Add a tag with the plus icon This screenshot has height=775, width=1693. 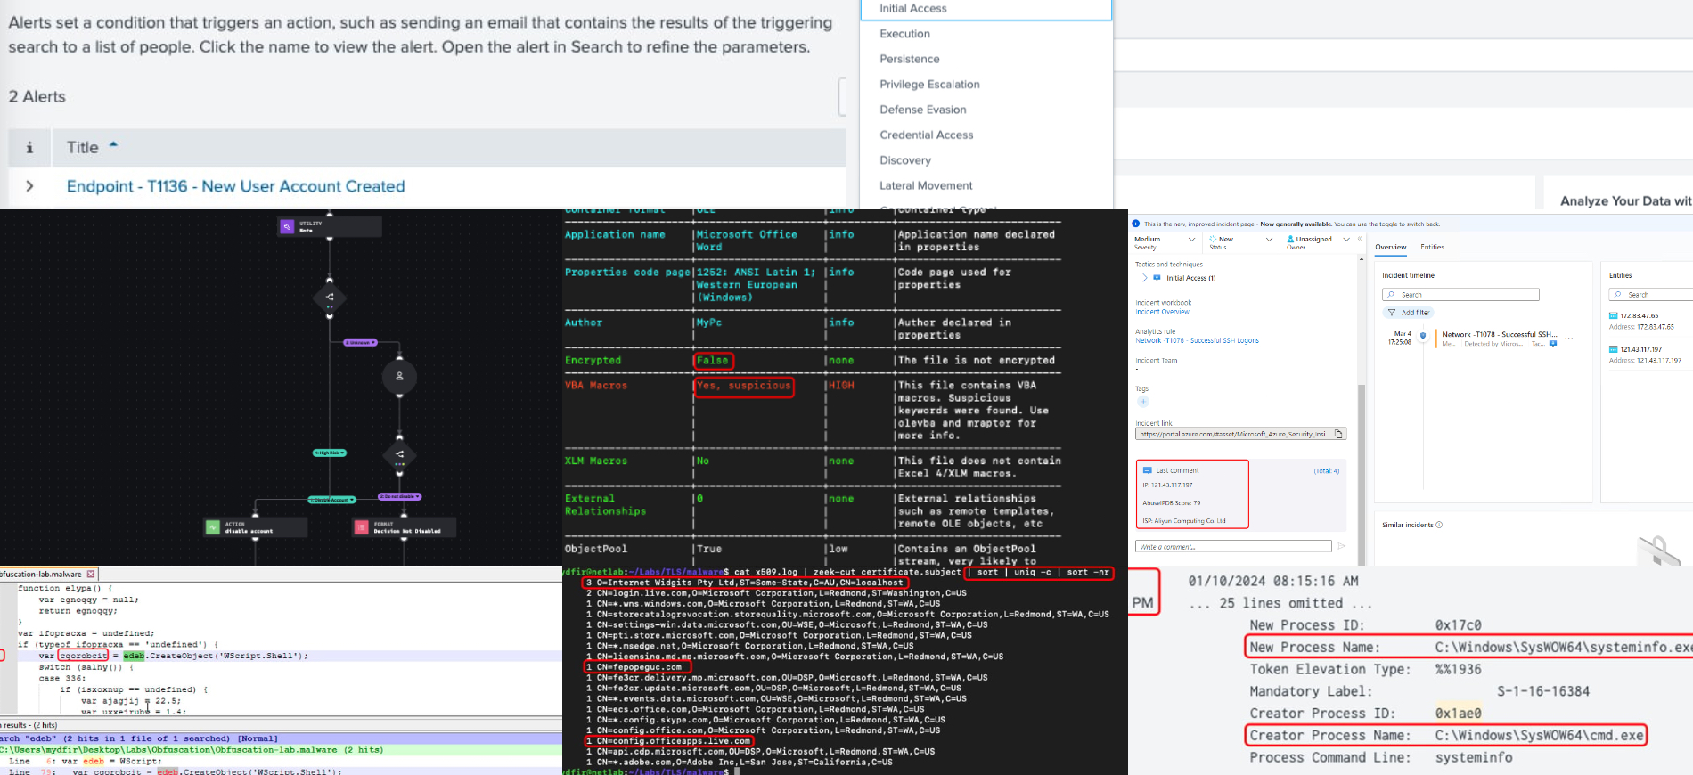pyautogui.click(x=1143, y=402)
